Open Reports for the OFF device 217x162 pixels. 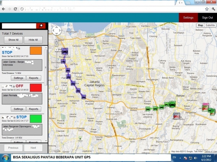[x=34, y=109]
